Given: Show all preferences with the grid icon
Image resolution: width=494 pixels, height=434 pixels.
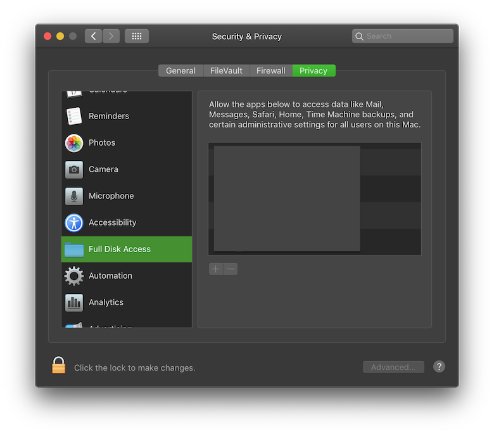Looking at the screenshot, I should [136, 36].
